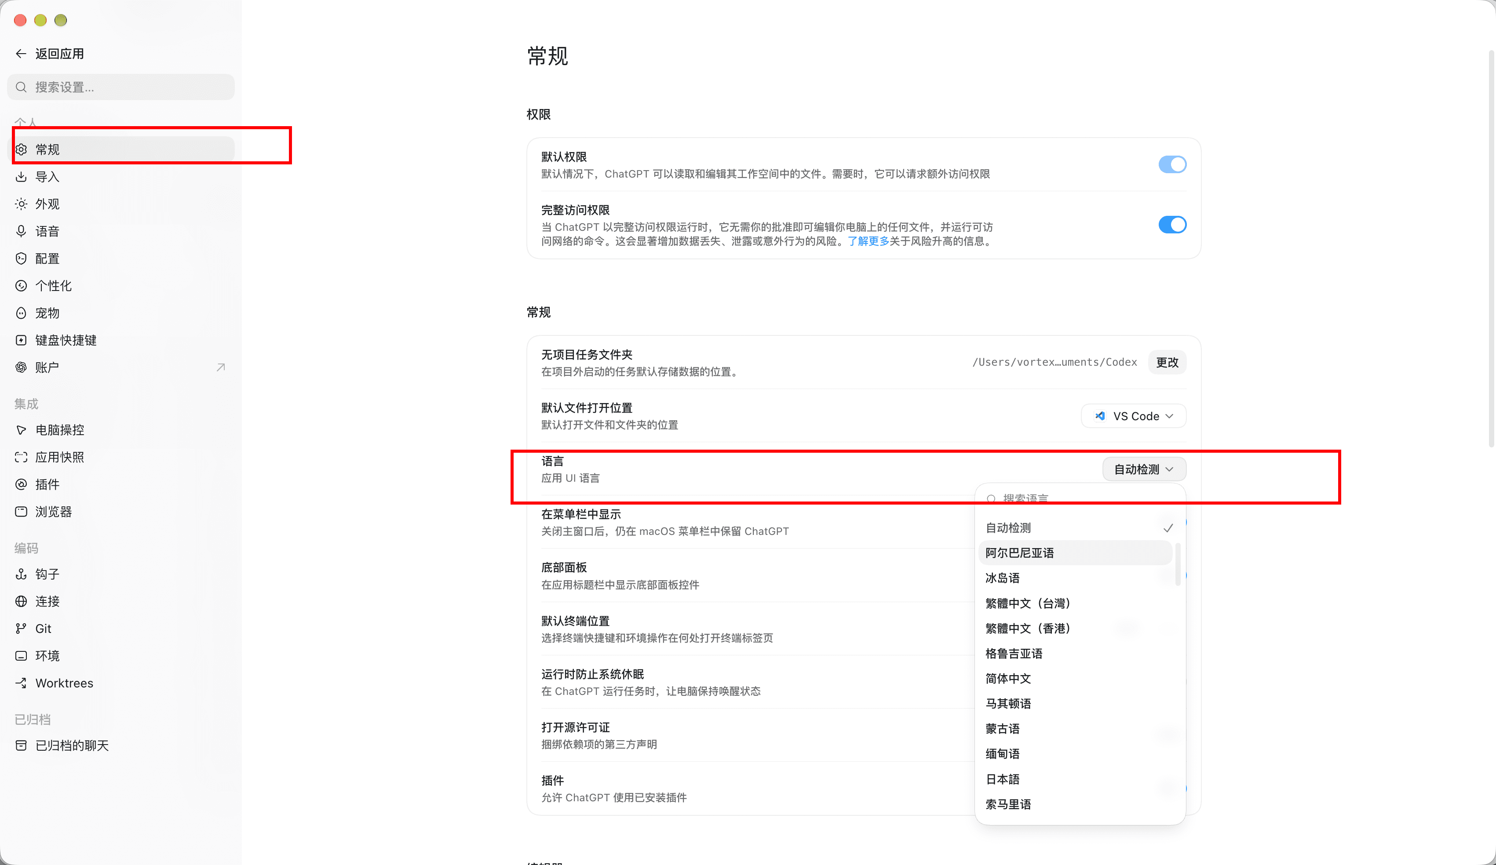Click the branch icon beside Git

[x=21, y=629]
